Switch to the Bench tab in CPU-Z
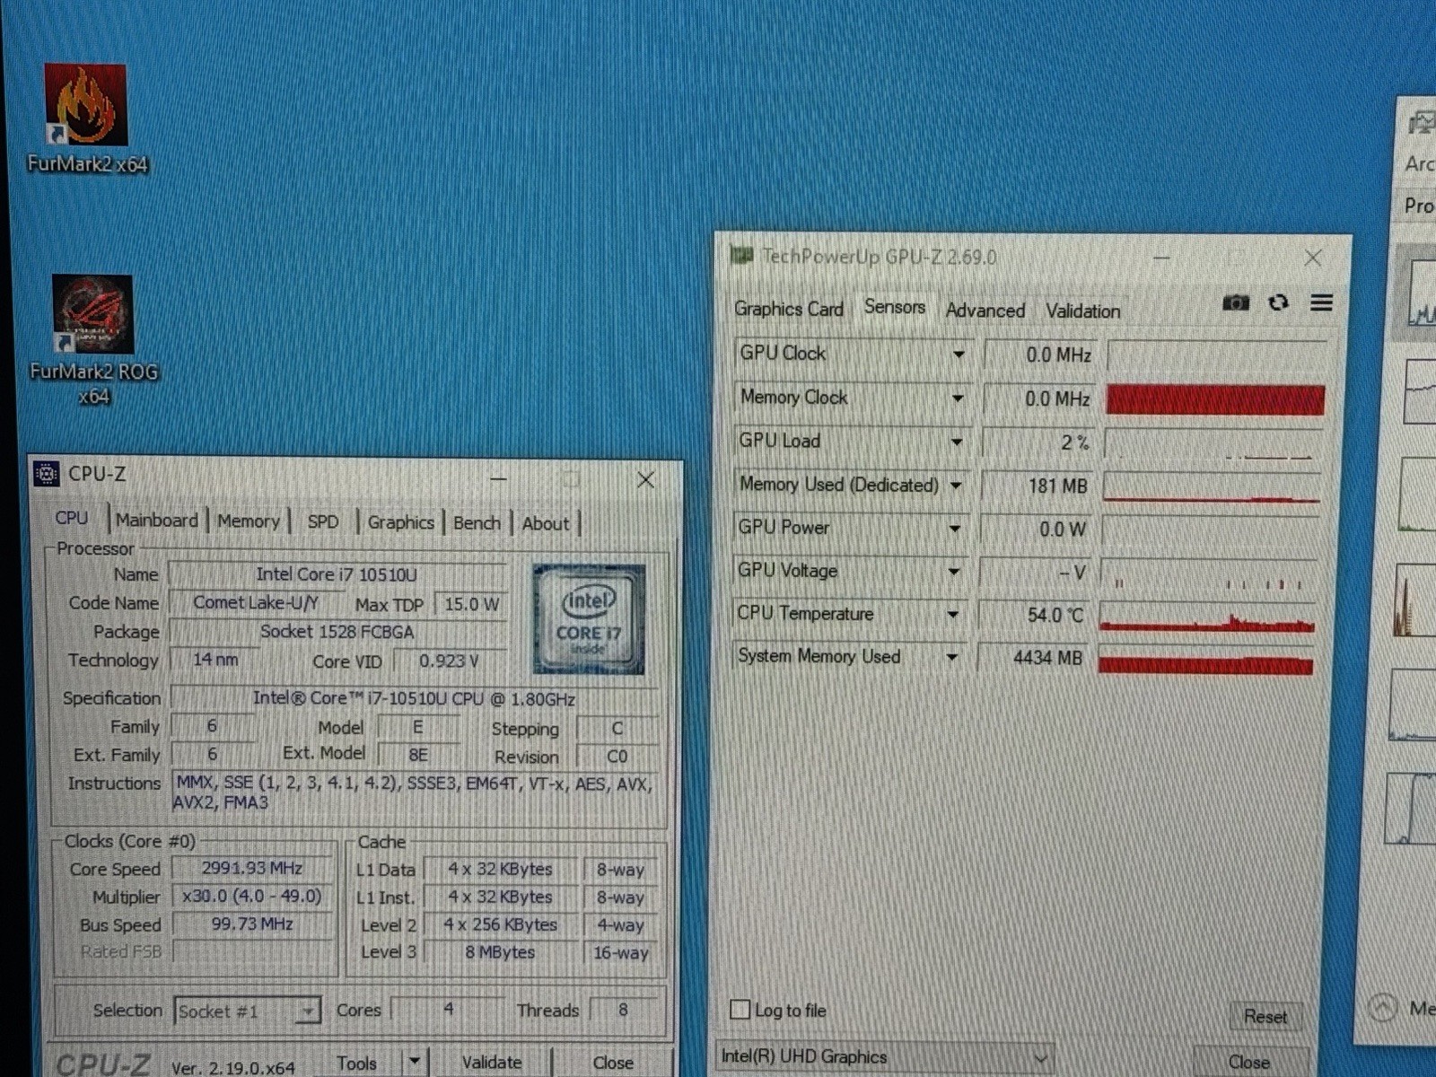The image size is (1436, 1077). 477,523
